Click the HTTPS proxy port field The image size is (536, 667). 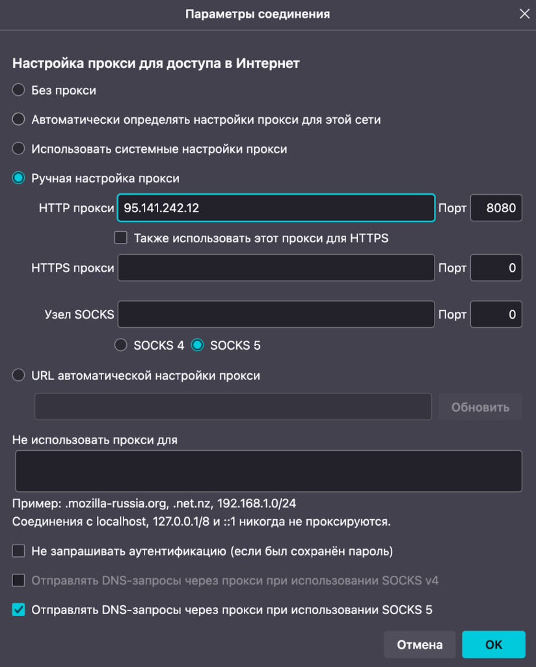[x=496, y=268]
